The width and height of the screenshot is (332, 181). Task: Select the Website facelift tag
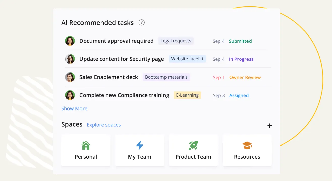187,59
